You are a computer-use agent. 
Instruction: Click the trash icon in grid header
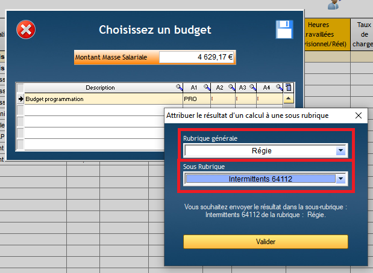[288, 88]
